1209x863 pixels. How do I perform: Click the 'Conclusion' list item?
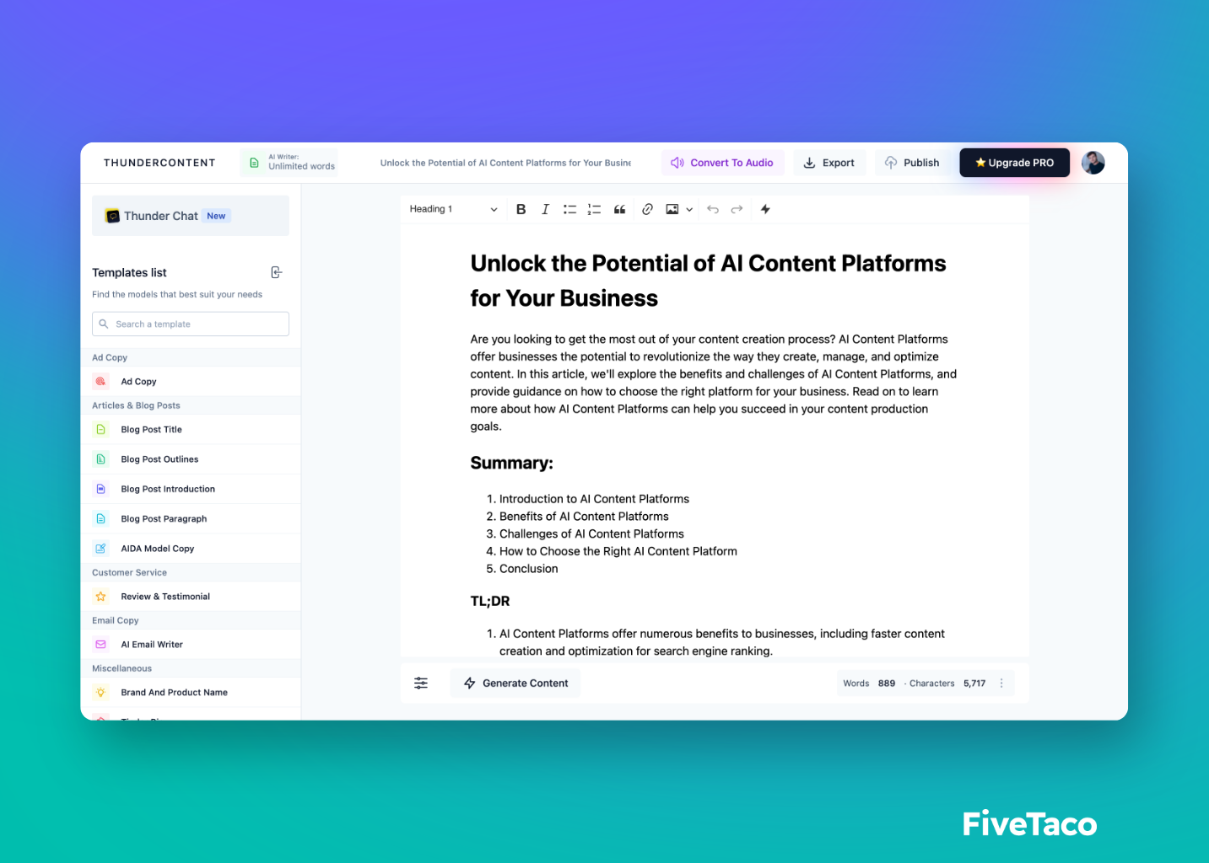tap(528, 569)
